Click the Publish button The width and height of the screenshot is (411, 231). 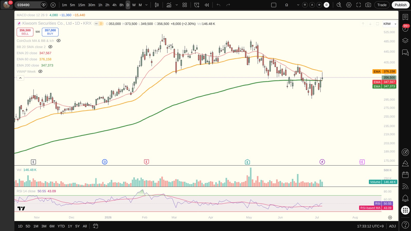(x=401, y=5)
